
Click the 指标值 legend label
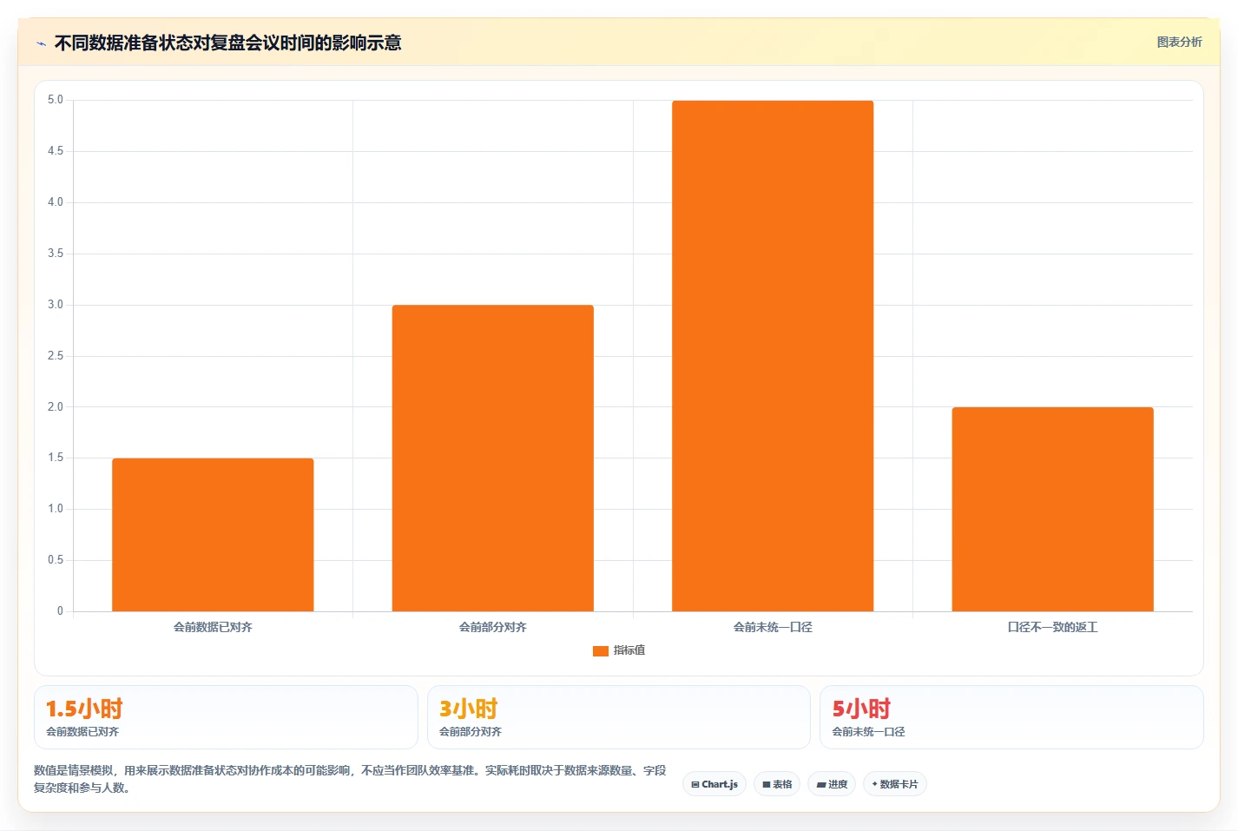click(x=629, y=650)
